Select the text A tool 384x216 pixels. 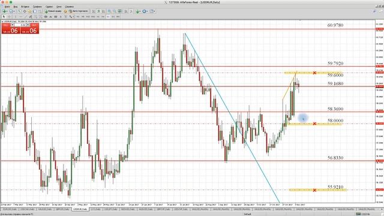[x=61, y=17]
